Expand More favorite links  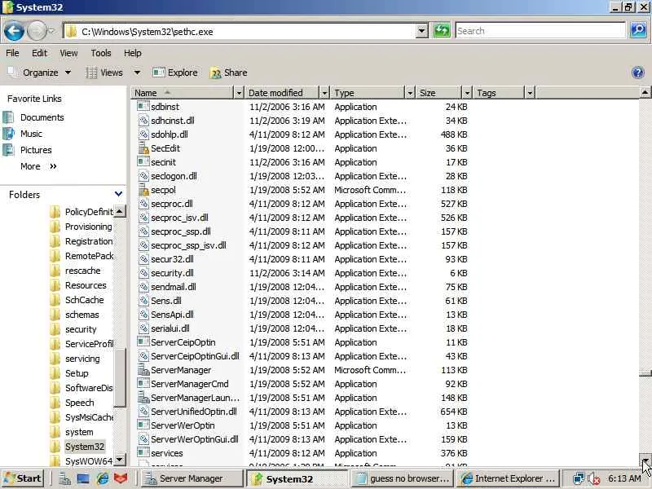[38, 166]
